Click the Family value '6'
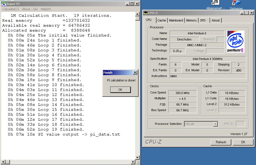This screenshot has height=165, width=256. tap(175, 65)
